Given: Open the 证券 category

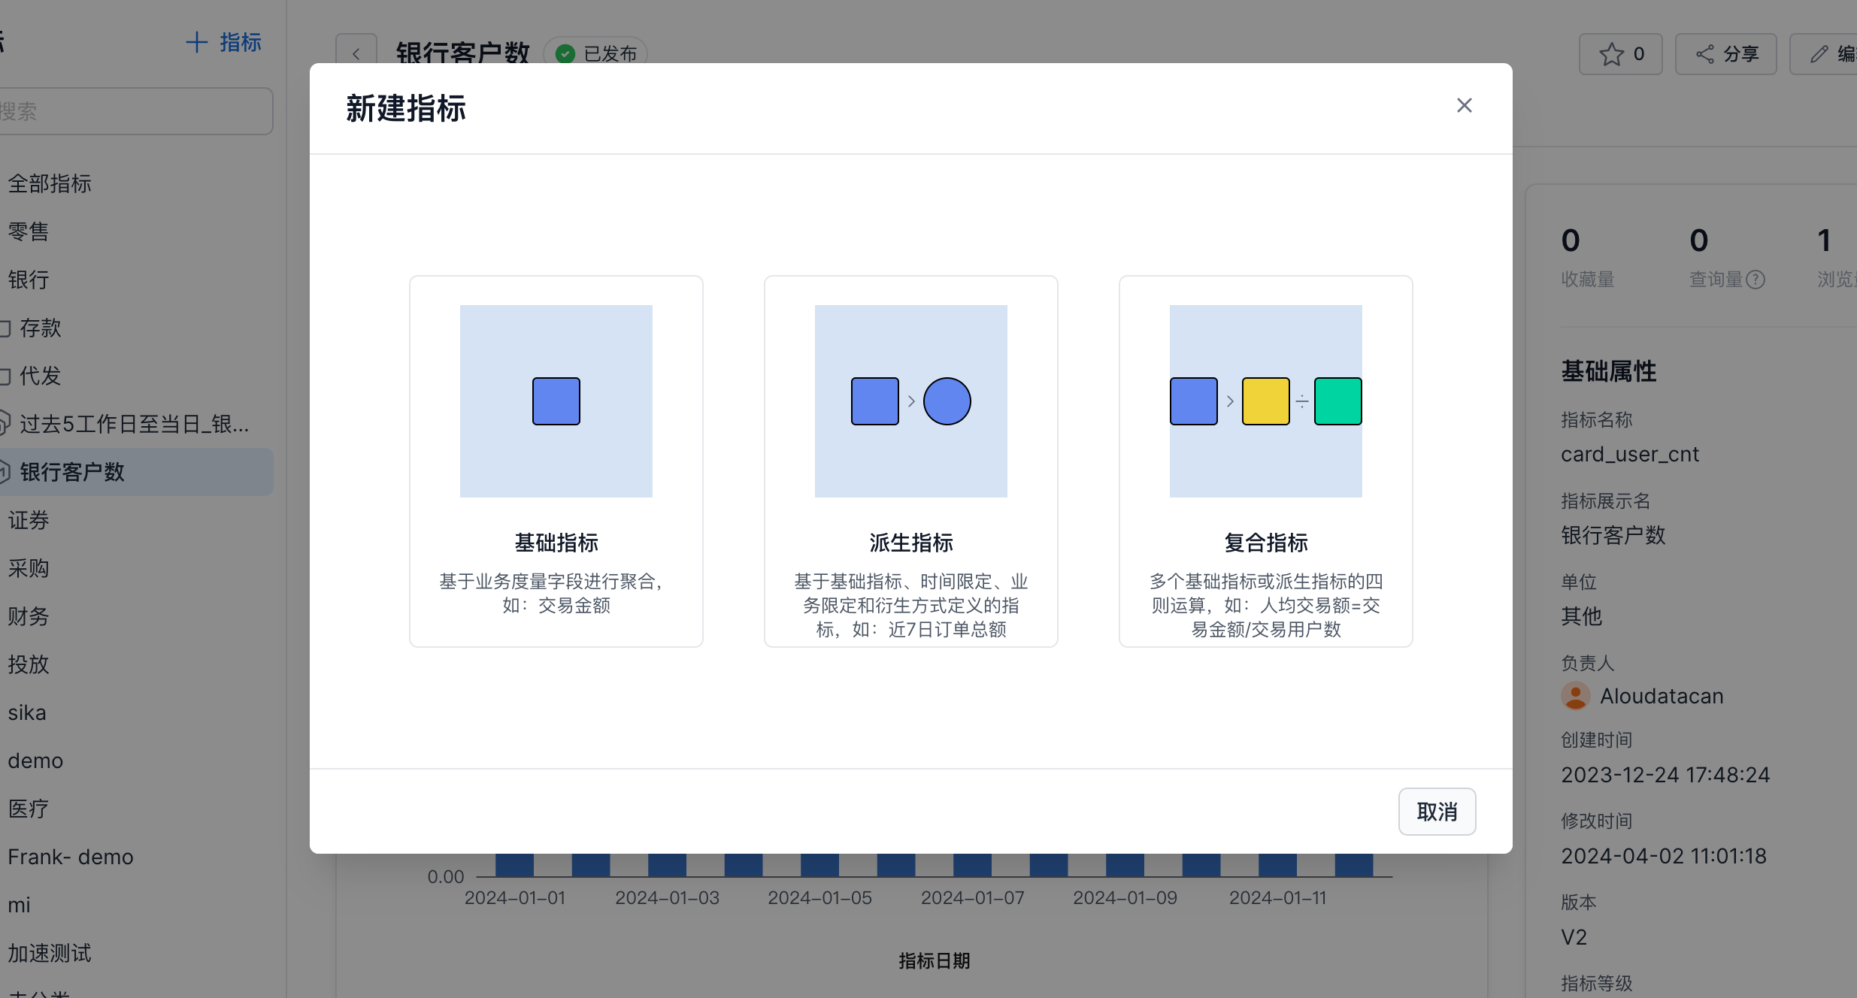Looking at the screenshot, I should (x=29, y=520).
